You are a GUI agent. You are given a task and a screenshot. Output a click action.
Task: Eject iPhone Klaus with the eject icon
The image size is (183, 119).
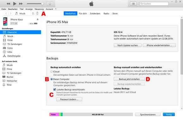[38, 19]
